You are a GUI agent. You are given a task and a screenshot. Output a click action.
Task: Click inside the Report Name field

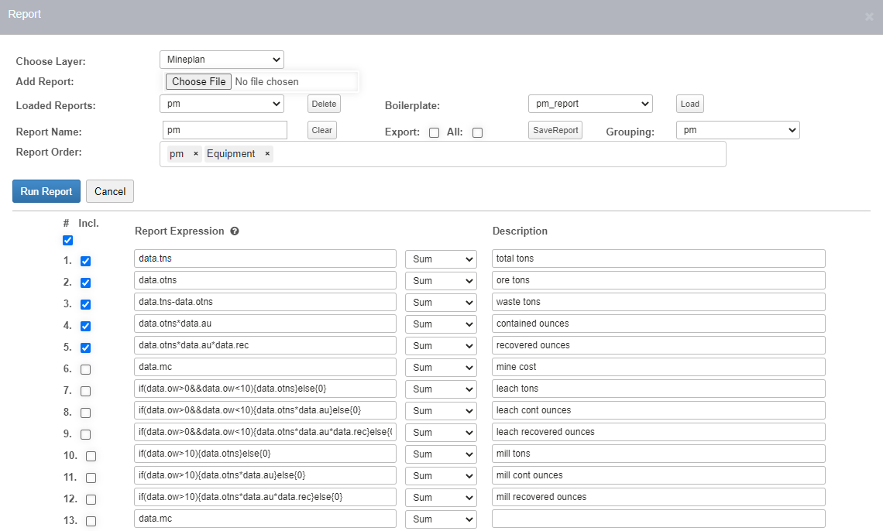tap(222, 130)
